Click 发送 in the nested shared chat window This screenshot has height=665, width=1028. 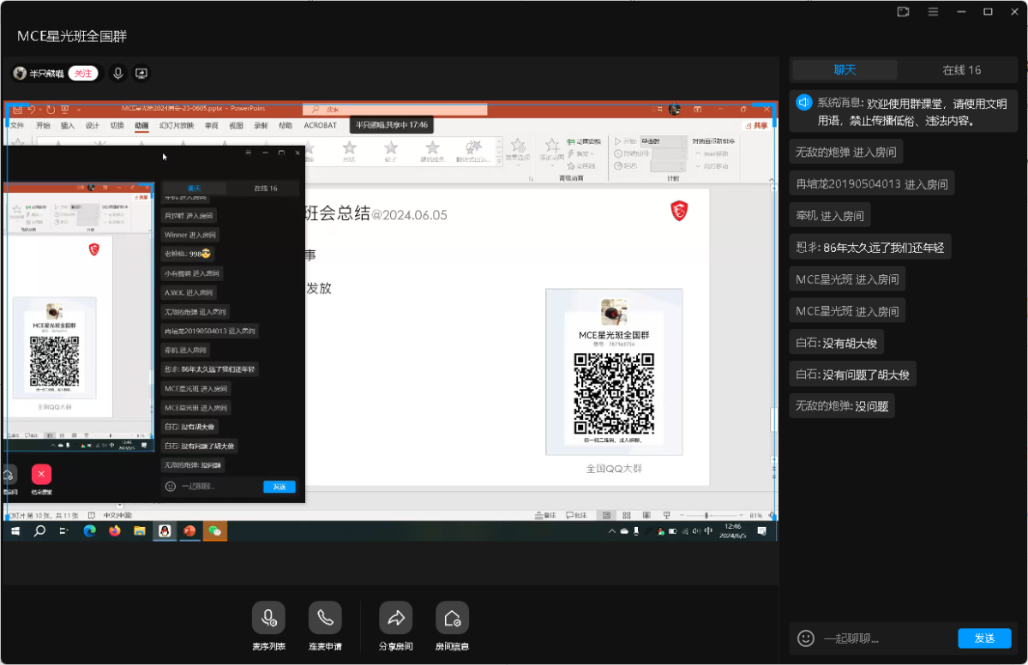[280, 487]
